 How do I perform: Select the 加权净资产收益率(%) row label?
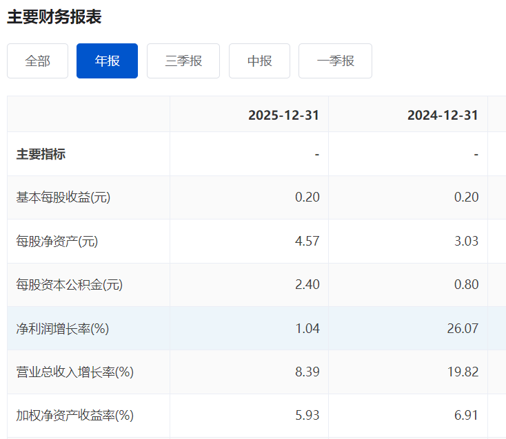(x=75, y=416)
